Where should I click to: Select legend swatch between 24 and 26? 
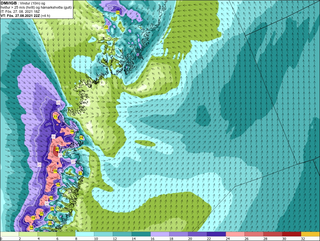pyautogui.click(x=235, y=234)
